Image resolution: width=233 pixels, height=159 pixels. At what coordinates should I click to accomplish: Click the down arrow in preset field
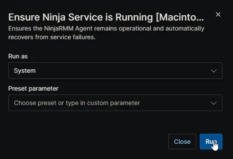214,103
